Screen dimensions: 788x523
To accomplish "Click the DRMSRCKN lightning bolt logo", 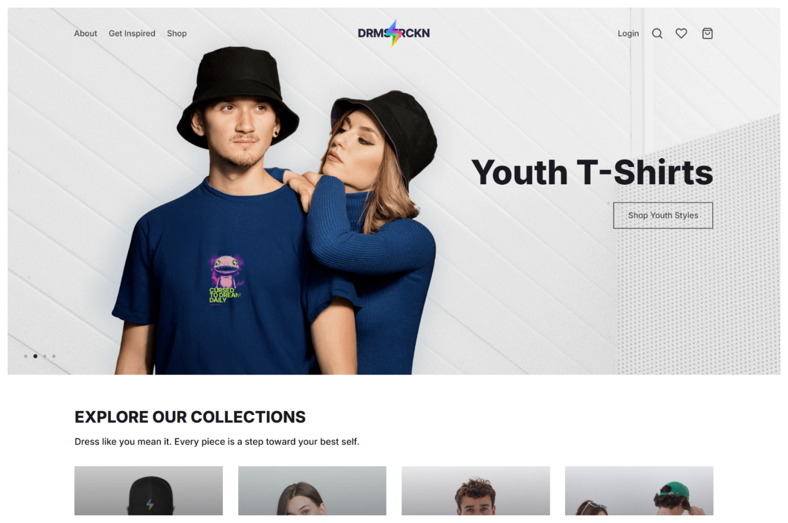I will click(x=394, y=33).
